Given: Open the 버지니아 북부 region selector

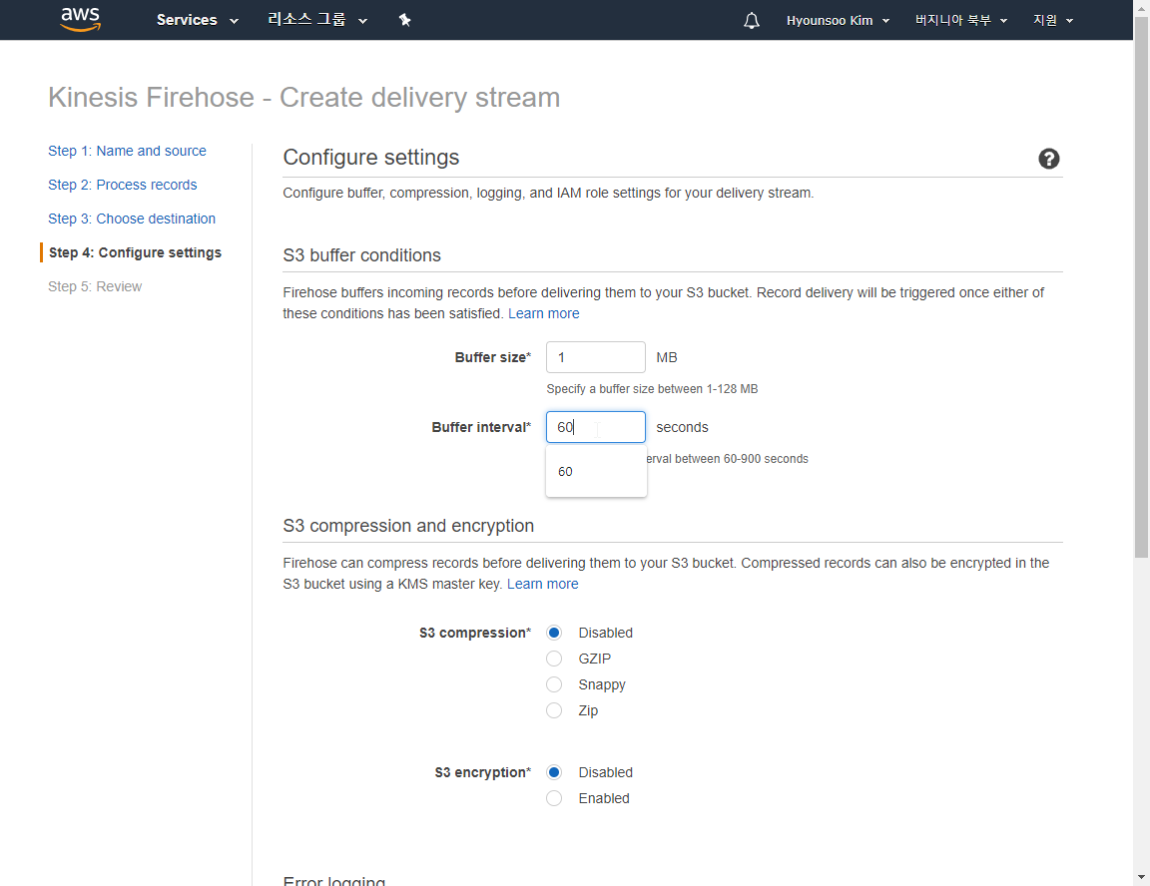Looking at the screenshot, I should point(960,21).
